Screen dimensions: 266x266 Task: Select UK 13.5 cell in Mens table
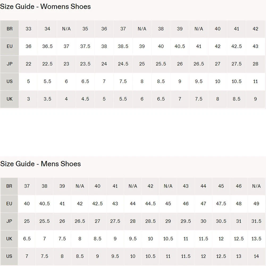tap(256, 239)
